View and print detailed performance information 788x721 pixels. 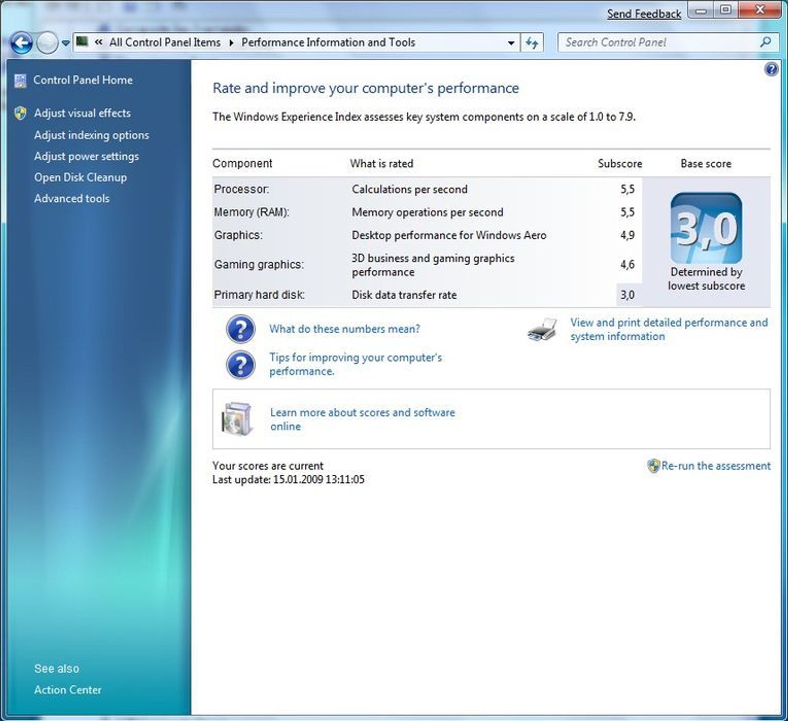click(x=669, y=329)
